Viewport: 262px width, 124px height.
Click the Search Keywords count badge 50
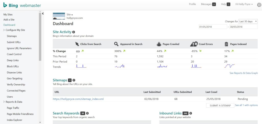83,113
